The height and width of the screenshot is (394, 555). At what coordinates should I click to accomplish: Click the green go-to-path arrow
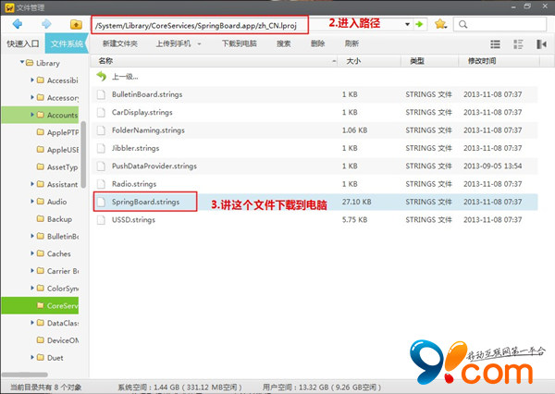[419, 23]
